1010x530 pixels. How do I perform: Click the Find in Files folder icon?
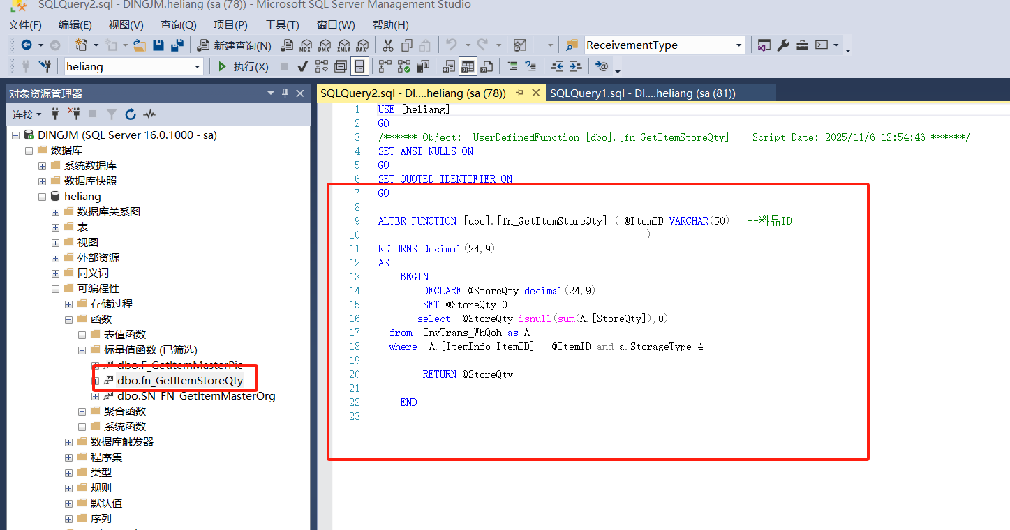pos(572,45)
